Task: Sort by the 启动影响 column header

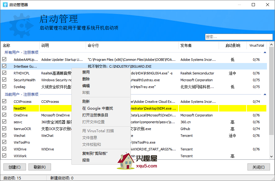Action: coord(233,45)
